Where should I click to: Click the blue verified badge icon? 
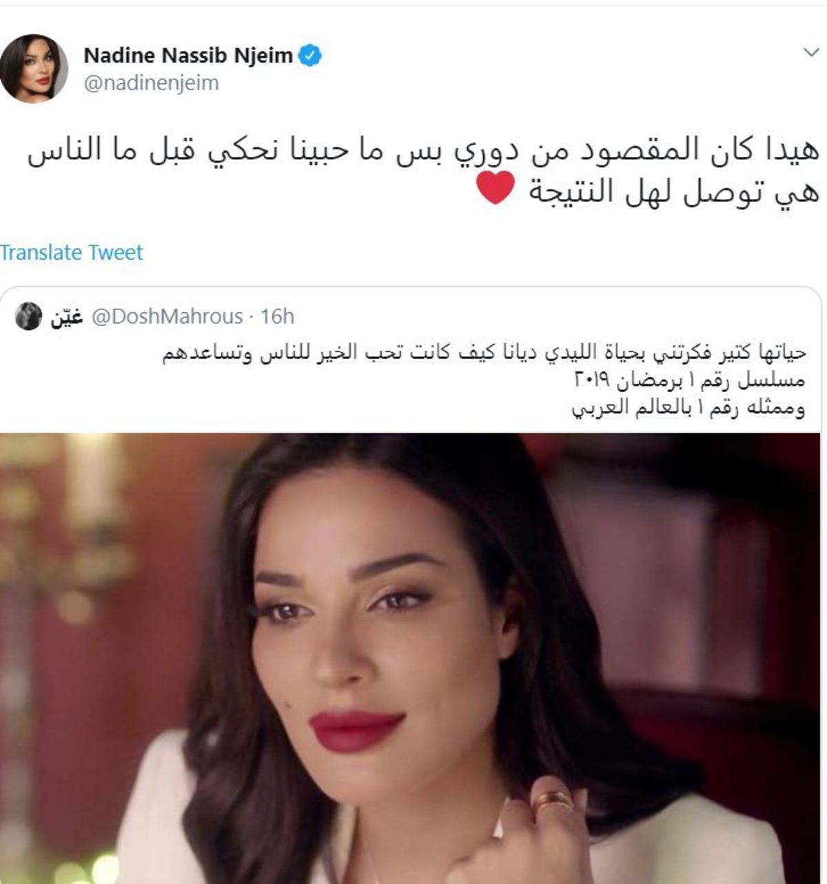point(309,56)
